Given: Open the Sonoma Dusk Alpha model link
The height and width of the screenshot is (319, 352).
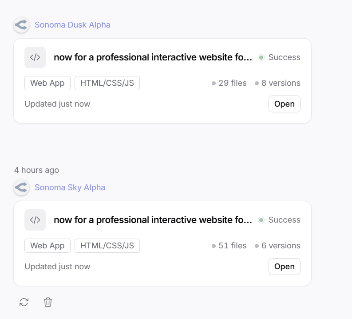Looking at the screenshot, I should click(72, 25).
